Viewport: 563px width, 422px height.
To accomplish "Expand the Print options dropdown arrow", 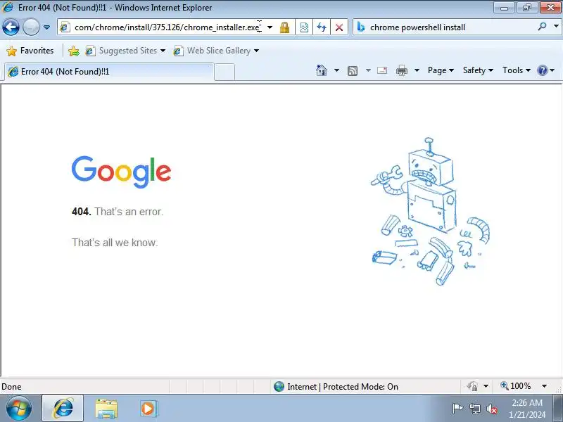I will [x=417, y=70].
